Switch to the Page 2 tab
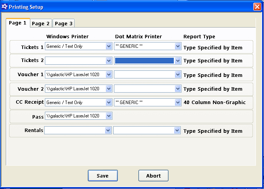Image resolution: width=264 pixels, height=189 pixels. tap(41, 23)
